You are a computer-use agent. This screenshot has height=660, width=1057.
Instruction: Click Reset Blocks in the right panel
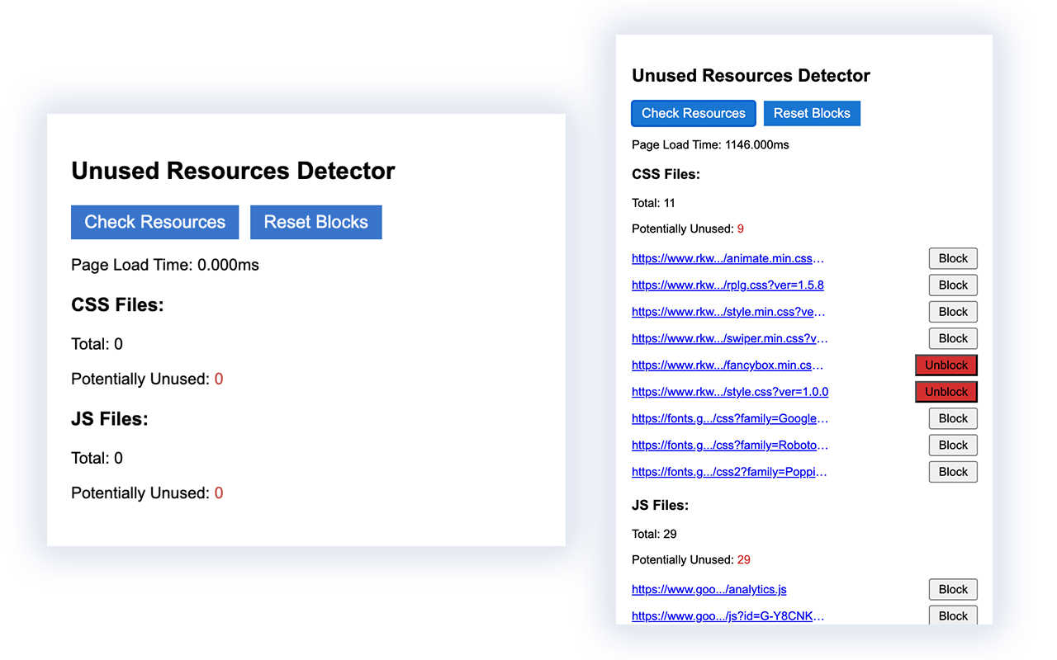point(812,113)
